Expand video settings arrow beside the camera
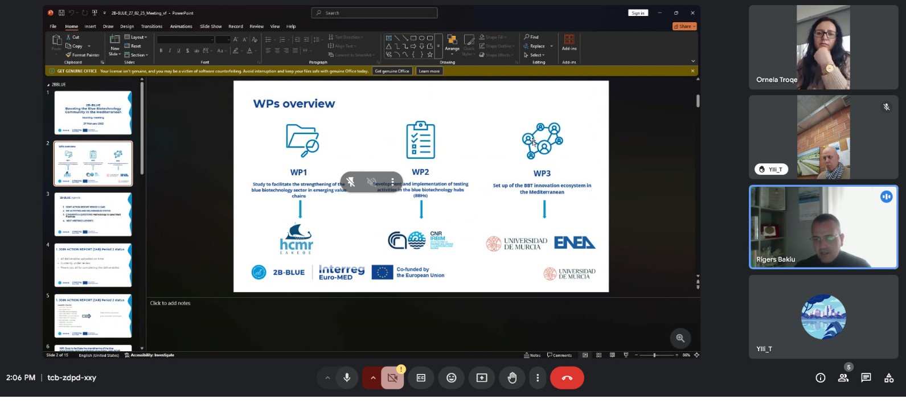Image resolution: width=906 pixels, height=403 pixels. pyautogui.click(x=373, y=378)
